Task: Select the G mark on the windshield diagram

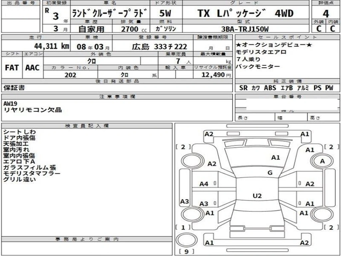Action: 270,173
